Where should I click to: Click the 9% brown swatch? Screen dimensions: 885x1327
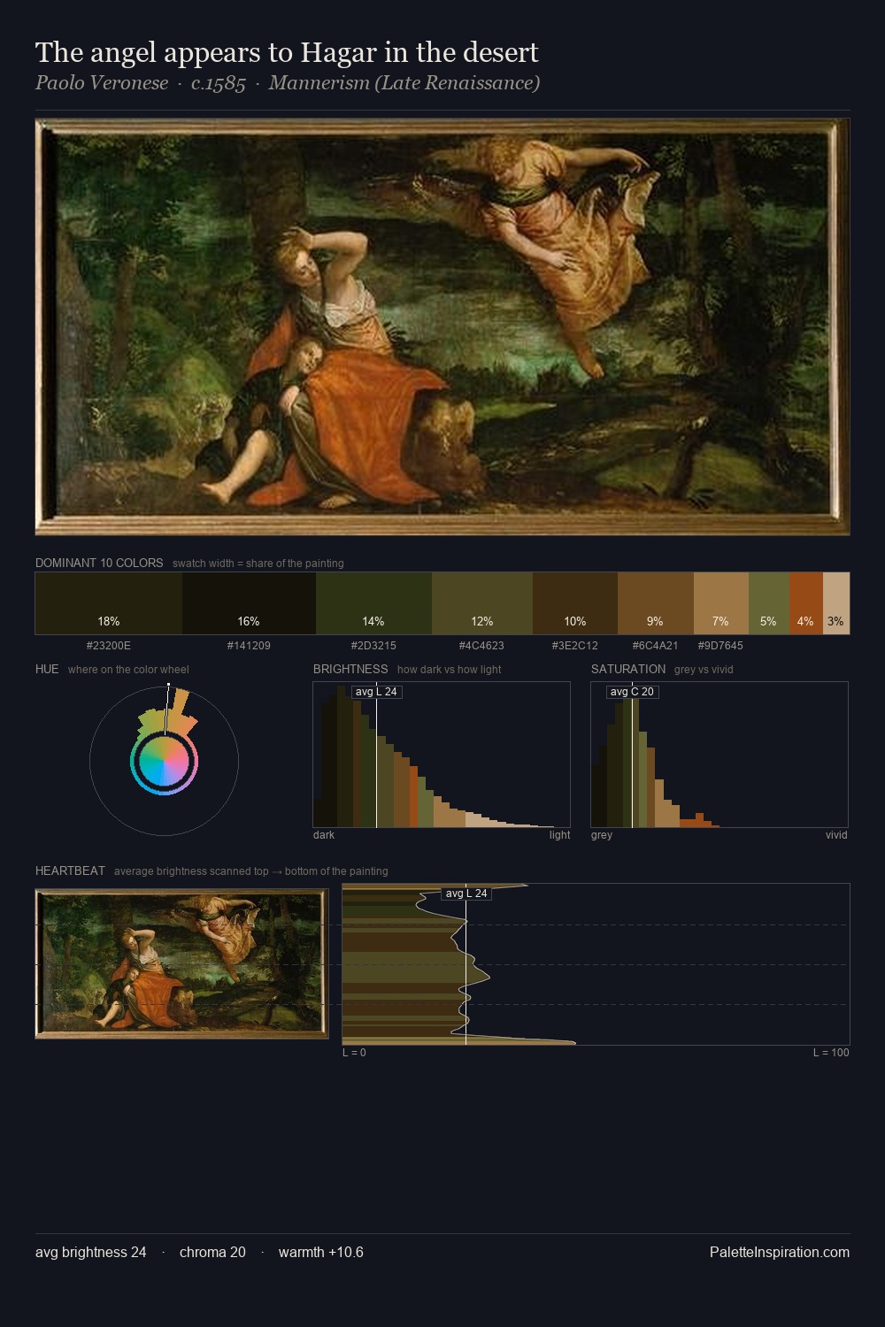656,603
